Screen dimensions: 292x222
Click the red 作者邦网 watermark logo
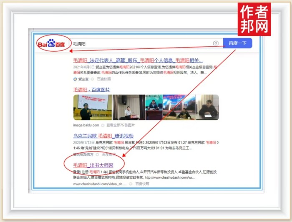click(x=254, y=19)
